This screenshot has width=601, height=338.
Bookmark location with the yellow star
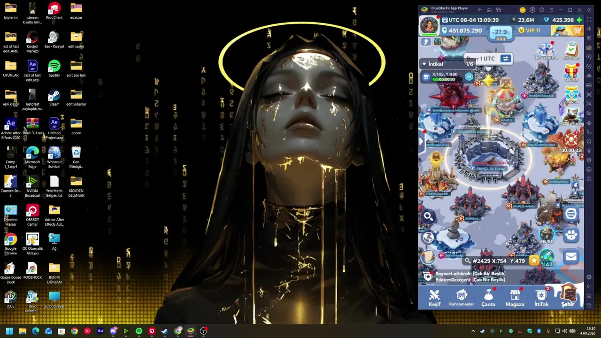(534, 261)
